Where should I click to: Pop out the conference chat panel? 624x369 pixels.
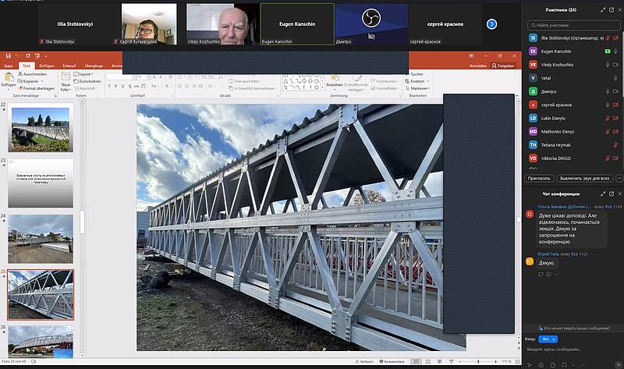pos(612,193)
